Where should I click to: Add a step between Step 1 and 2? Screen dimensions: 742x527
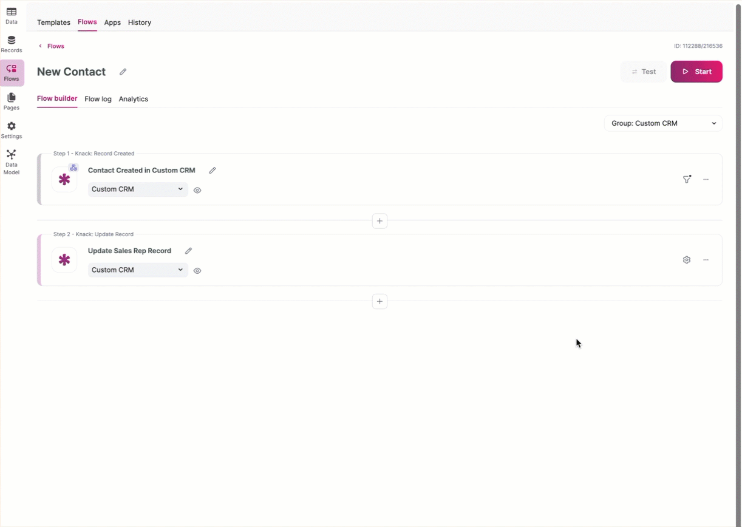tap(380, 221)
